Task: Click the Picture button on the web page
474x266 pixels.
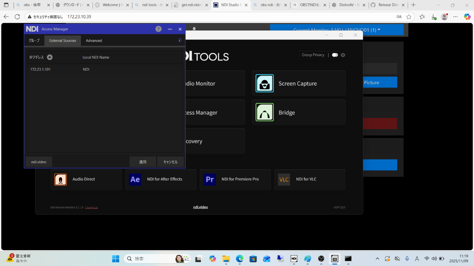Action: tap(380, 82)
